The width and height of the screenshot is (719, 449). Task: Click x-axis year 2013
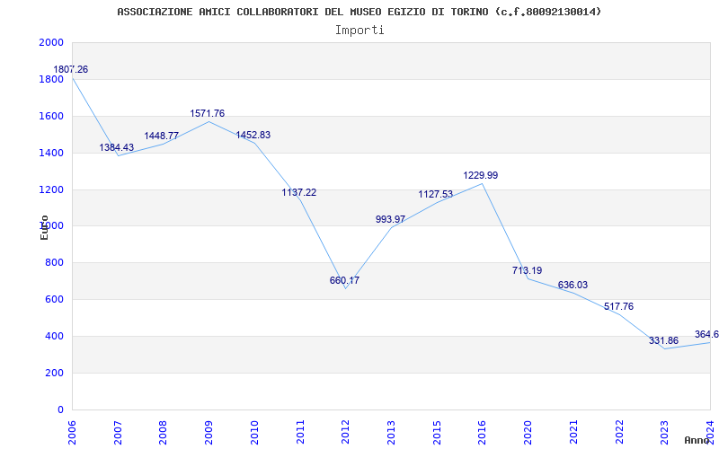point(391,432)
